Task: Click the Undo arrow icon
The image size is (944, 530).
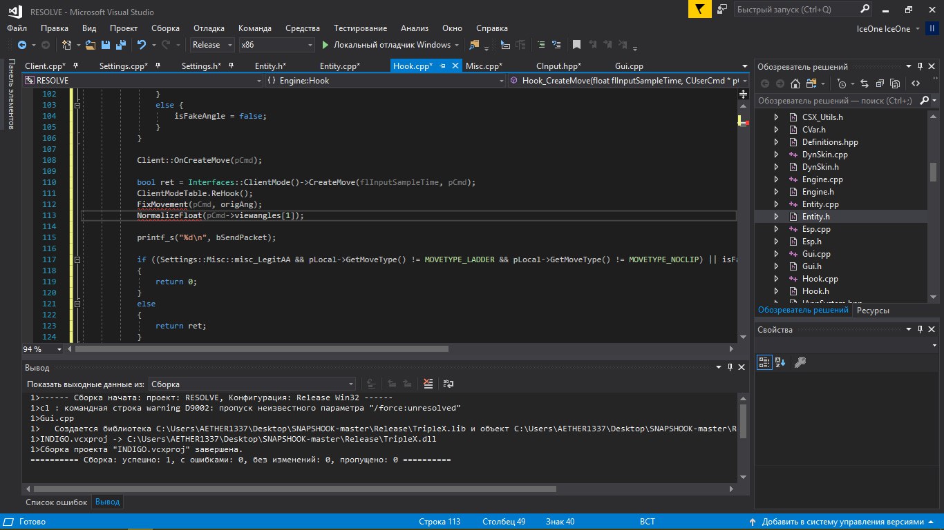Action: (x=141, y=45)
